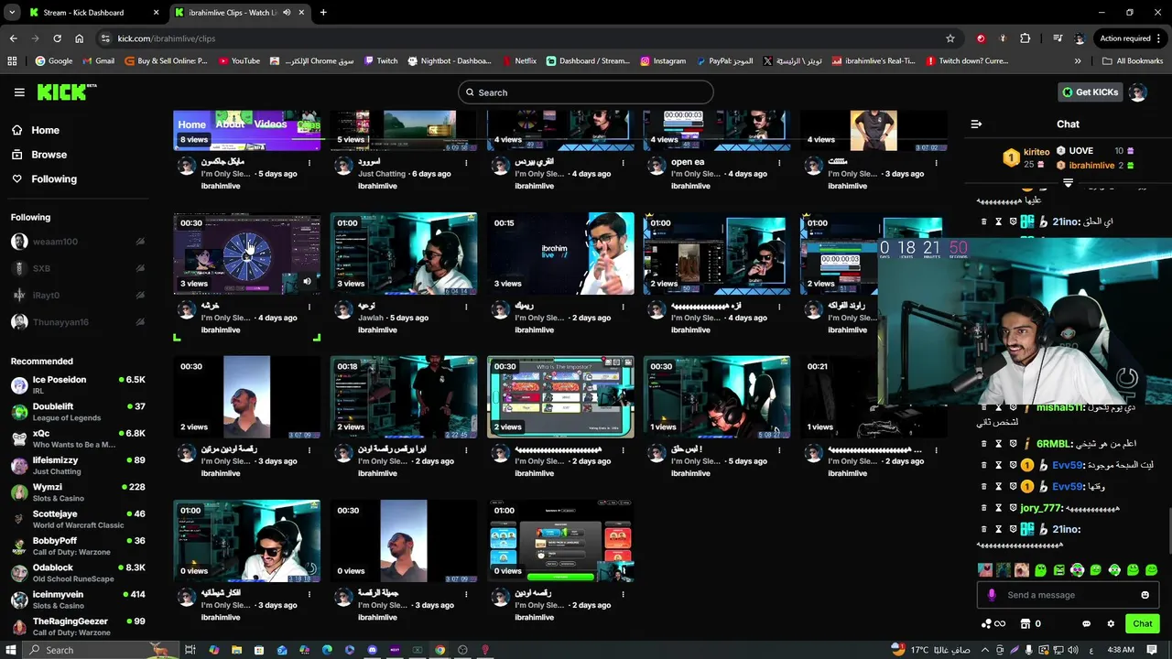1172x659 pixels.
Task: Open the browser extensions puzzle icon
Action: (x=1025, y=38)
